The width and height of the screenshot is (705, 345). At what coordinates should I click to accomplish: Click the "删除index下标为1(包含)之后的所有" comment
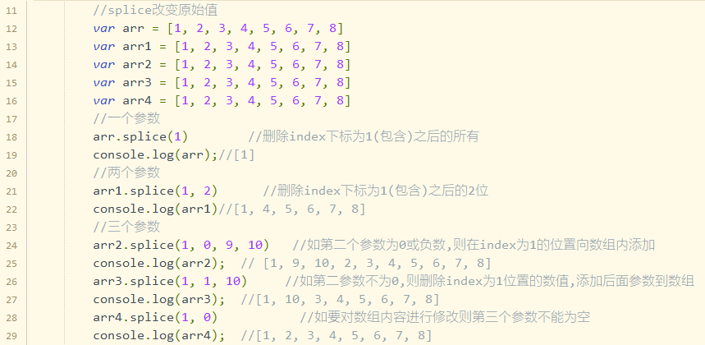(x=363, y=136)
